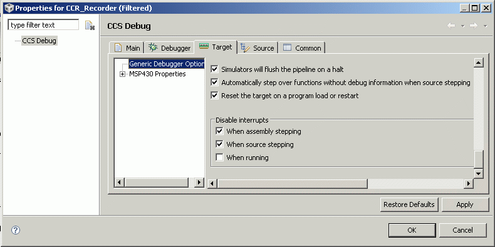The height and width of the screenshot is (247, 495).
Task: Switch to the Debugger tab
Action: coord(170,48)
